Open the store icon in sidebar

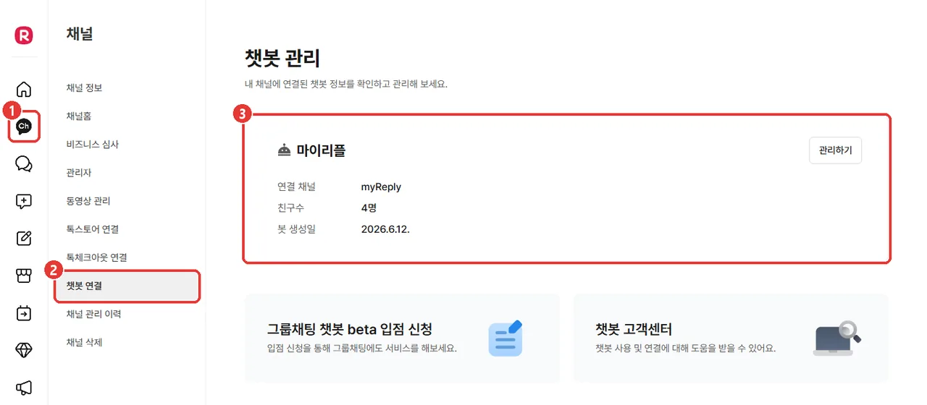(x=24, y=276)
